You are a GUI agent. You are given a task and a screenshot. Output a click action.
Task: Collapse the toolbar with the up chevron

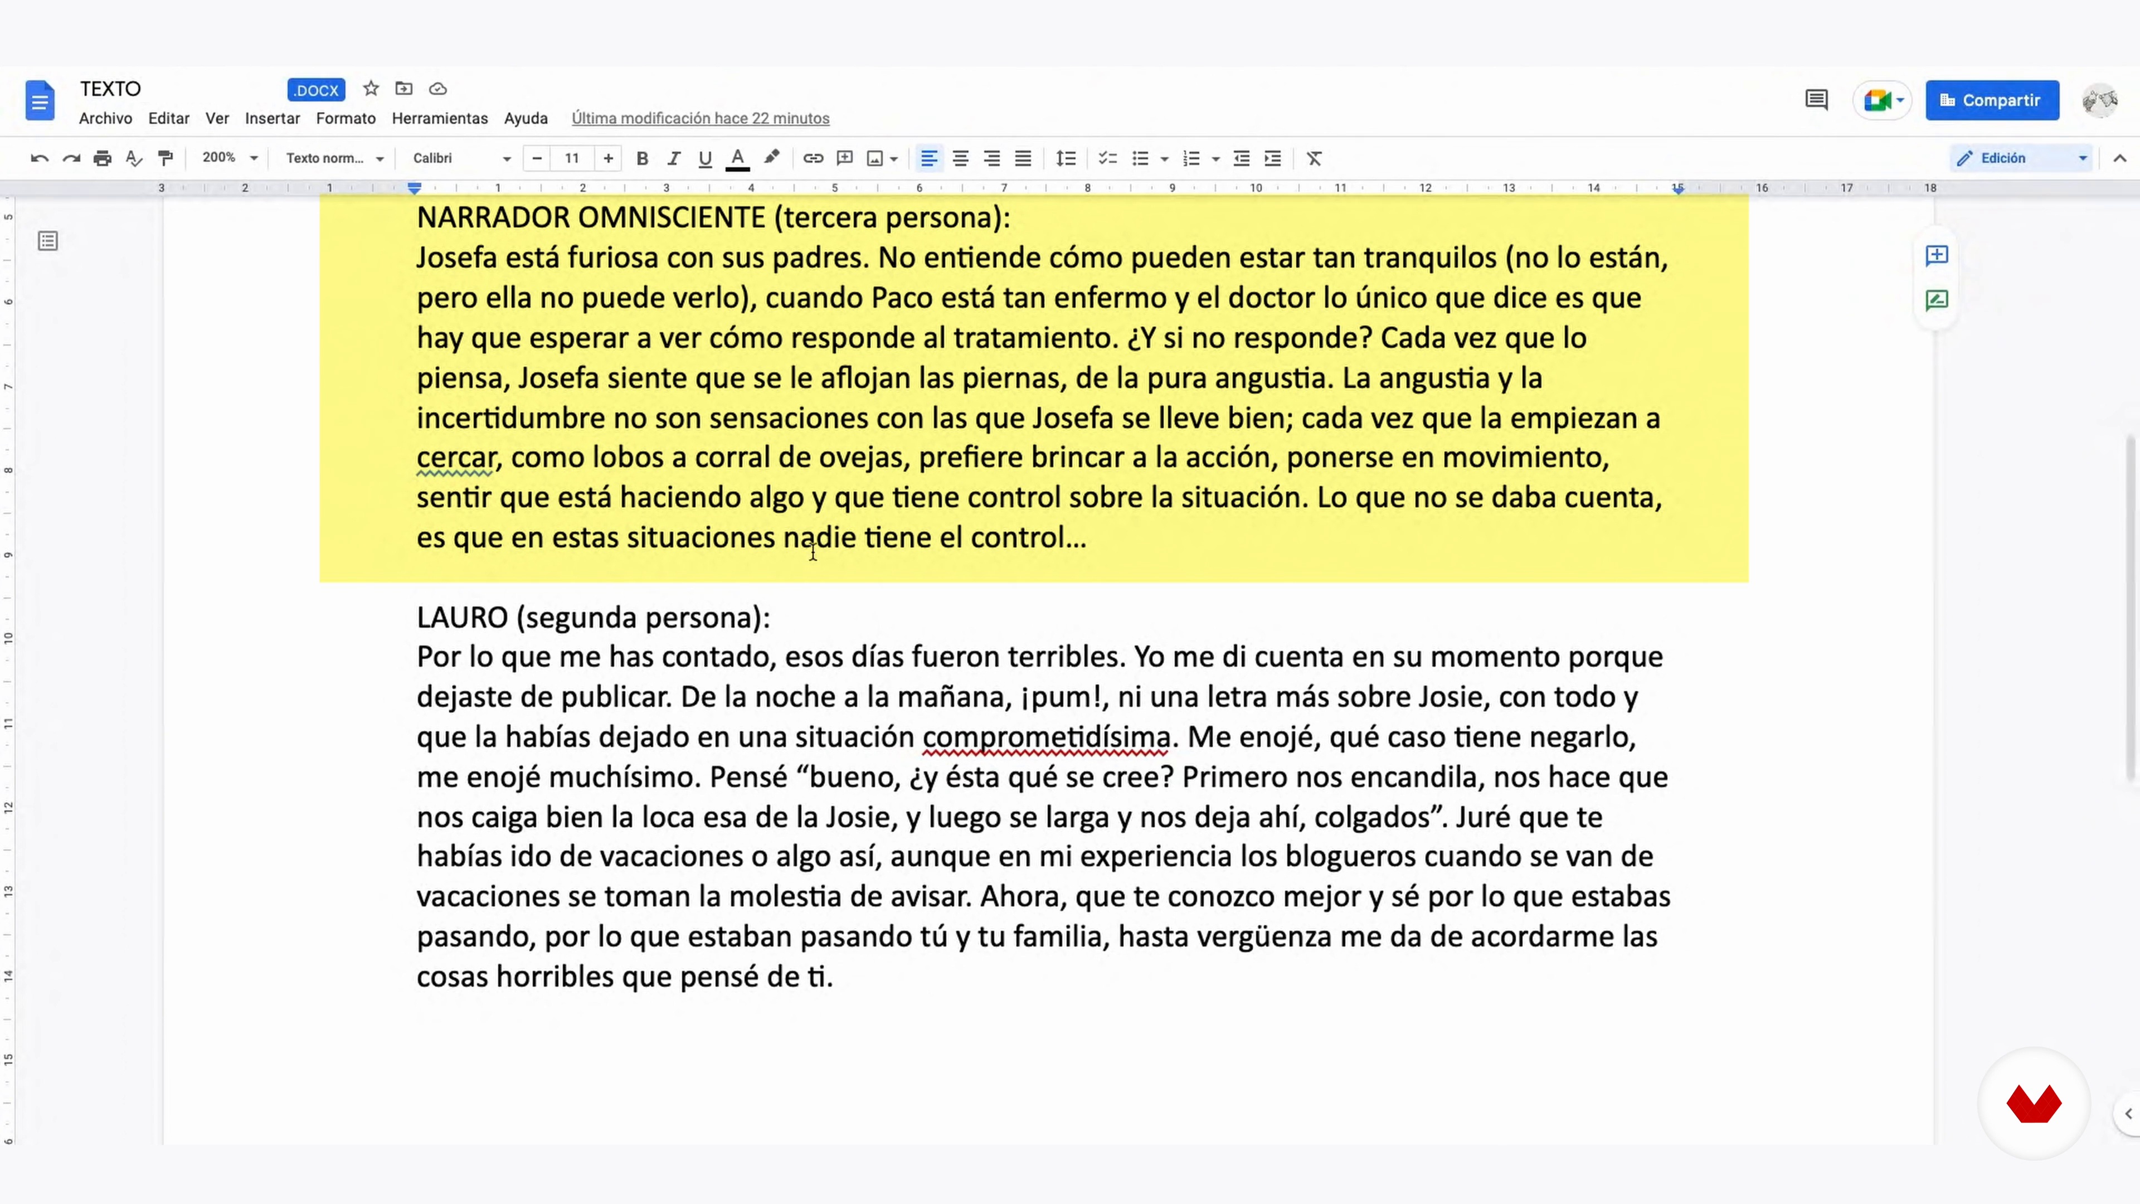(2120, 158)
